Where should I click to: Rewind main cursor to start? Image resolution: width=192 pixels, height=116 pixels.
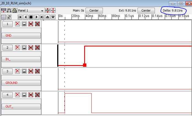coord(20,17)
